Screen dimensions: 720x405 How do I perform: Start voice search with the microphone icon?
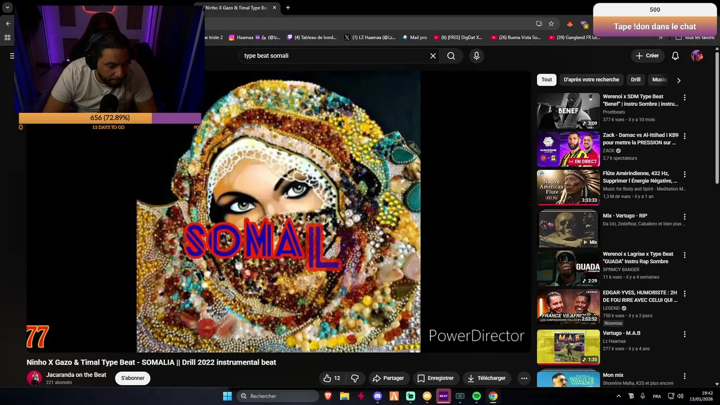coord(476,56)
